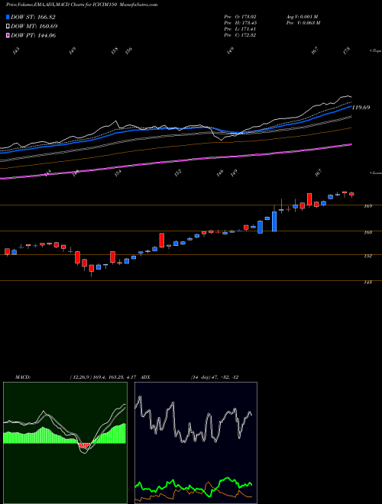Viewport: 382px width, 504px height.
Task: Click the MACD panel title label
Action: (22, 377)
